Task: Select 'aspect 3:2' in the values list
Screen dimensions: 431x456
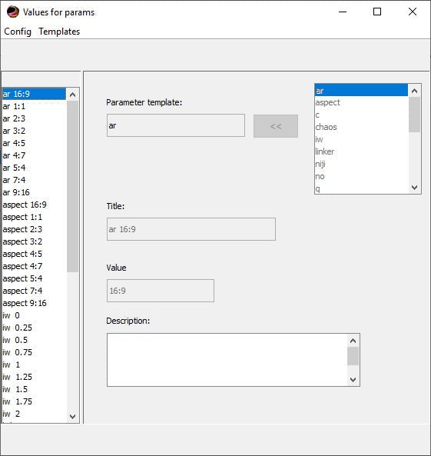Action: click(34, 241)
